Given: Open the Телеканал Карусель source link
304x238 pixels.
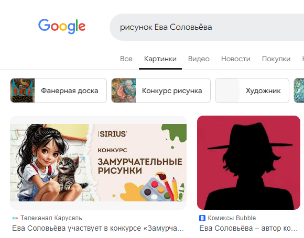Looking at the screenshot, I should (x=51, y=218).
